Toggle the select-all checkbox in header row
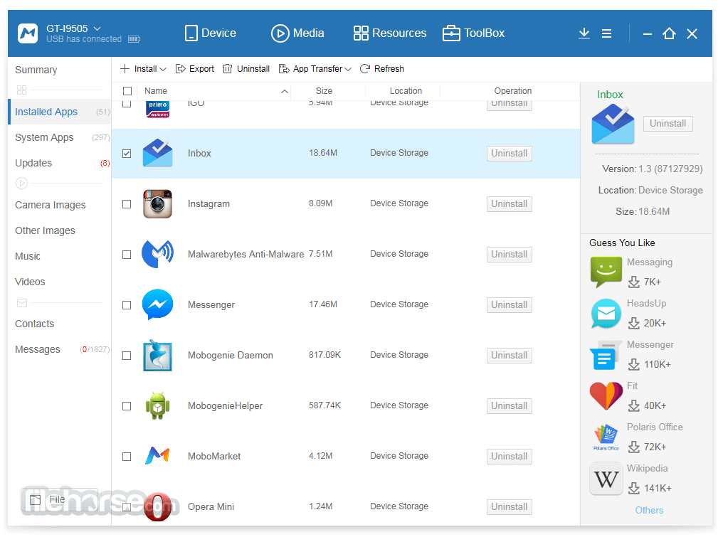 (x=127, y=91)
